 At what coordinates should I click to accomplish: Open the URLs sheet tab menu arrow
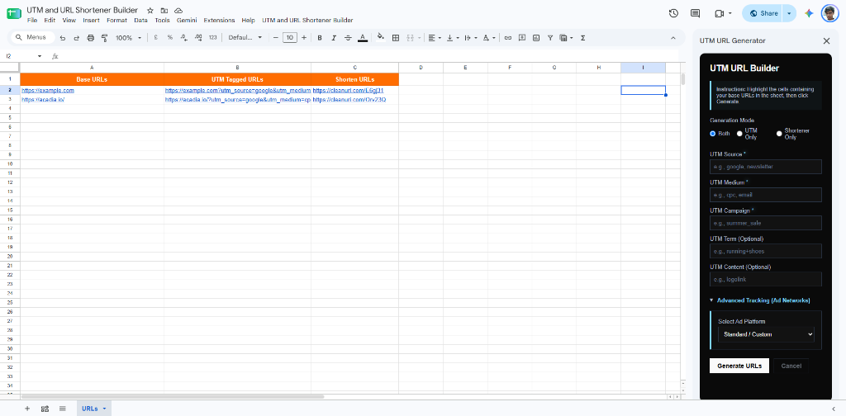(x=104, y=409)
